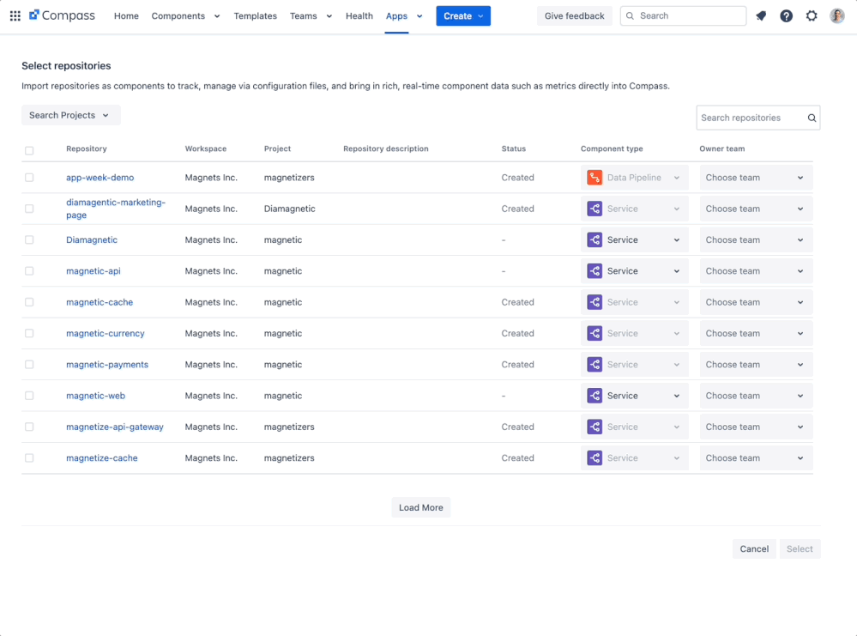
Task: Choose team for app-week-demo
Action: [756, 177]
